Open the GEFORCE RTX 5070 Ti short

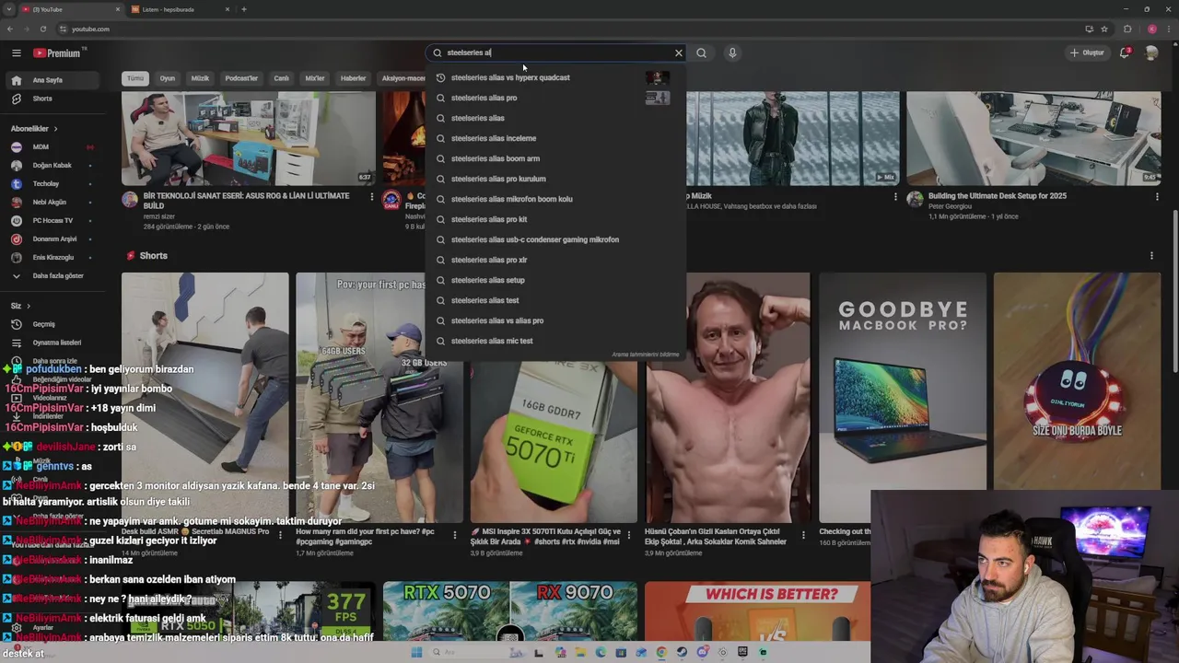pyautogui.click(x=554, y=442)
